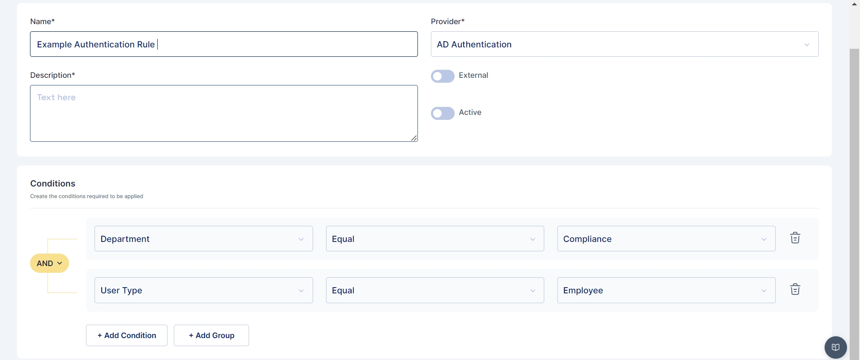This screenshot has height=360, width=860.
Task: Change the AND logical operator
Action: click(49, 263)
